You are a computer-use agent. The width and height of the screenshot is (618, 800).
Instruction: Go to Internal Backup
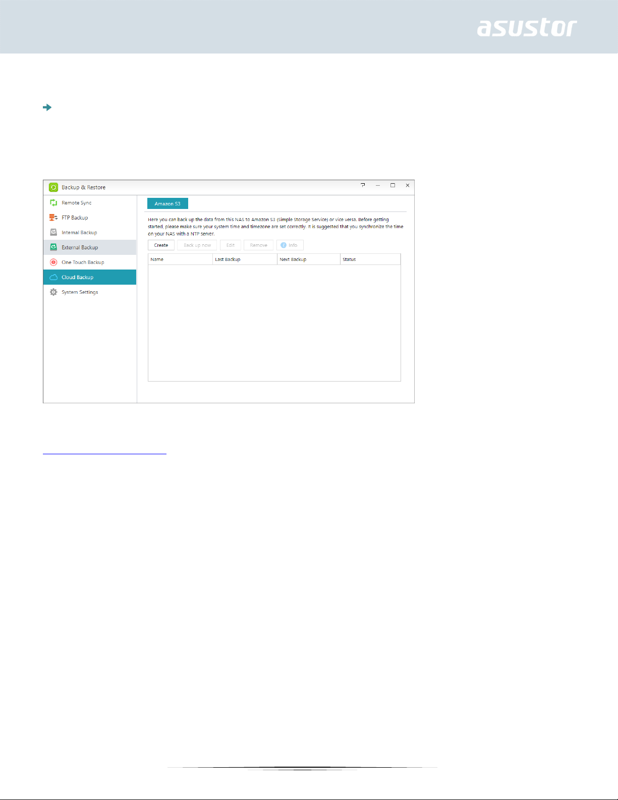(90, 232)
